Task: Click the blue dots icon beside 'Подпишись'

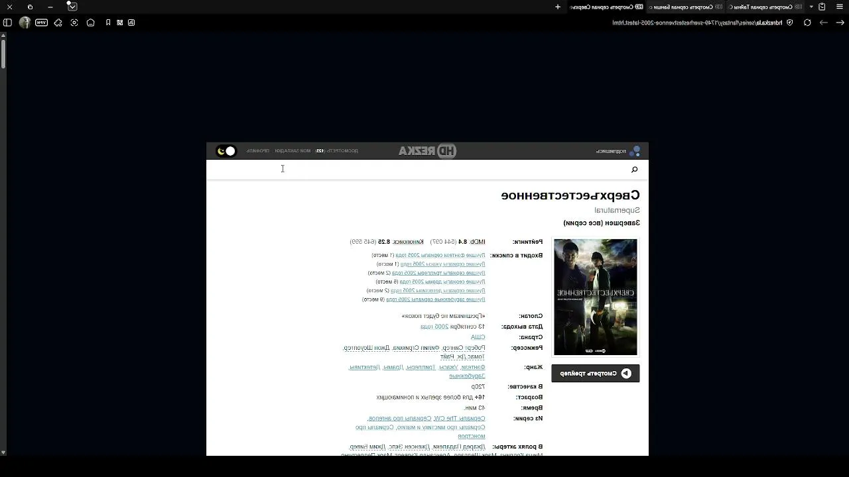Action: pos(635,151)
